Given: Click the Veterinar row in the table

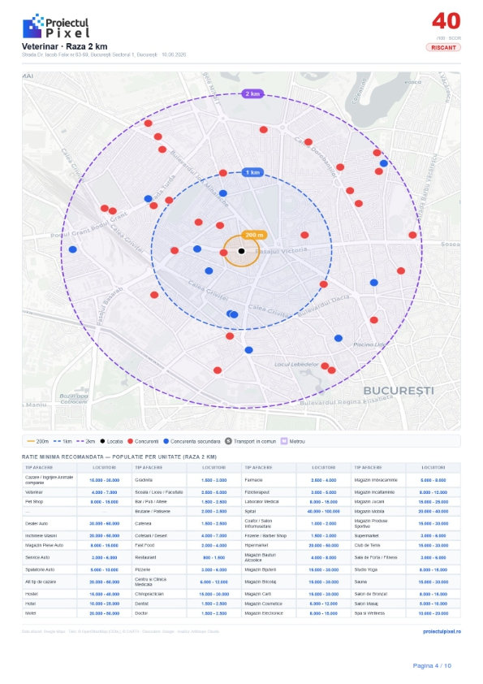Looking at the screenshot, I should coord(77,492).
